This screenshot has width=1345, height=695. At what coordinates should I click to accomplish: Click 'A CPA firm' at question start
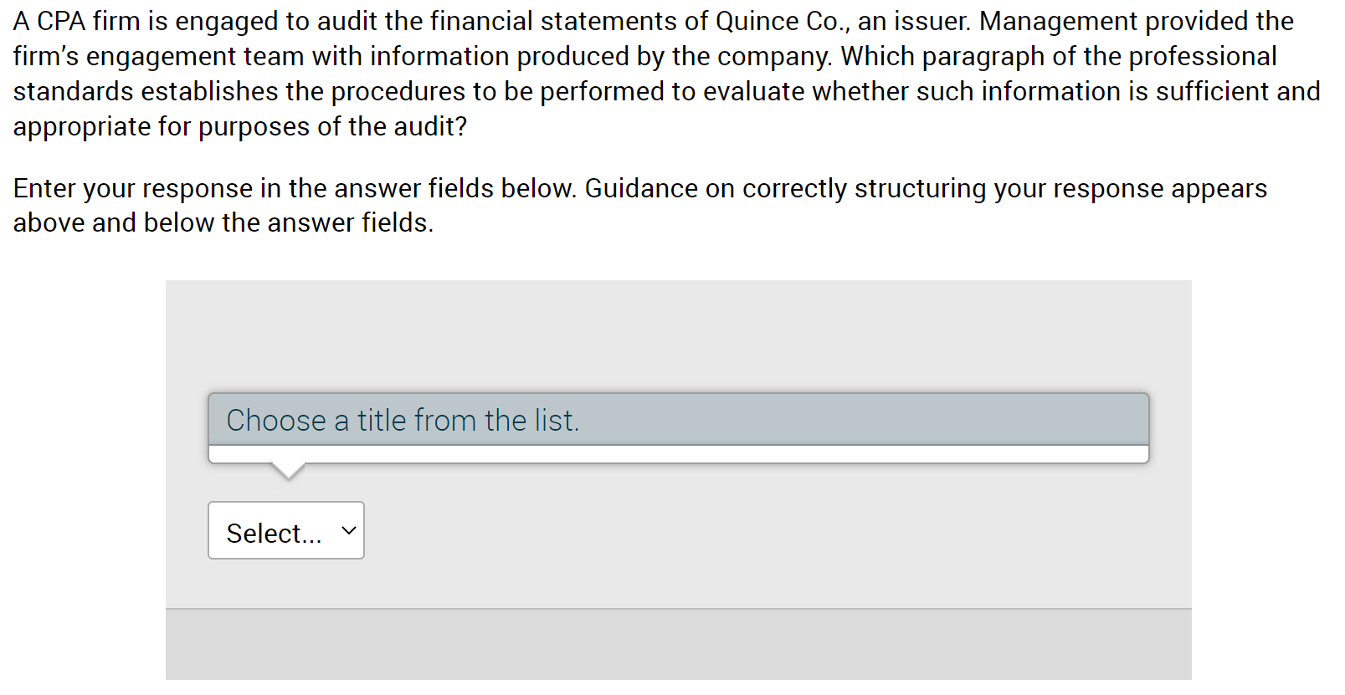click(x=76, y=21)
